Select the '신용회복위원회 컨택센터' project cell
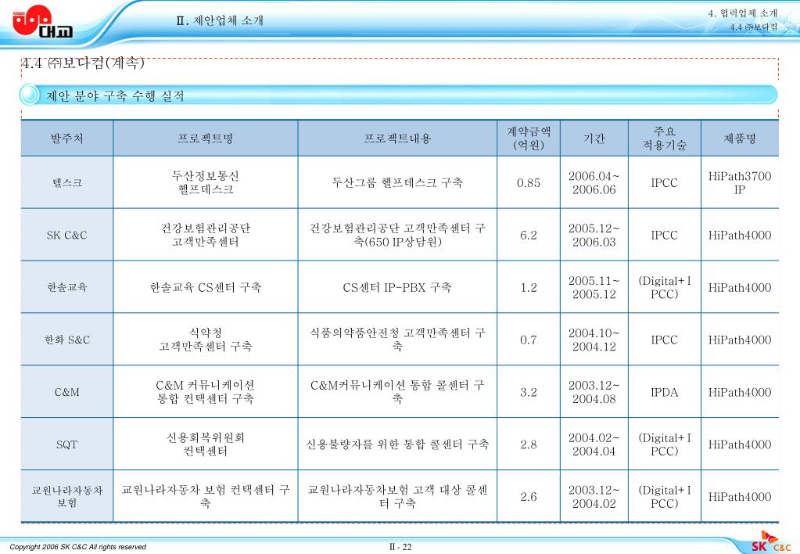This screenshot has width=800, height=554. point(206,444)
